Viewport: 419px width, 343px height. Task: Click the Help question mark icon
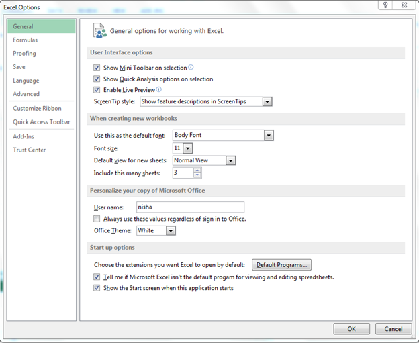(x=385, y=5)
